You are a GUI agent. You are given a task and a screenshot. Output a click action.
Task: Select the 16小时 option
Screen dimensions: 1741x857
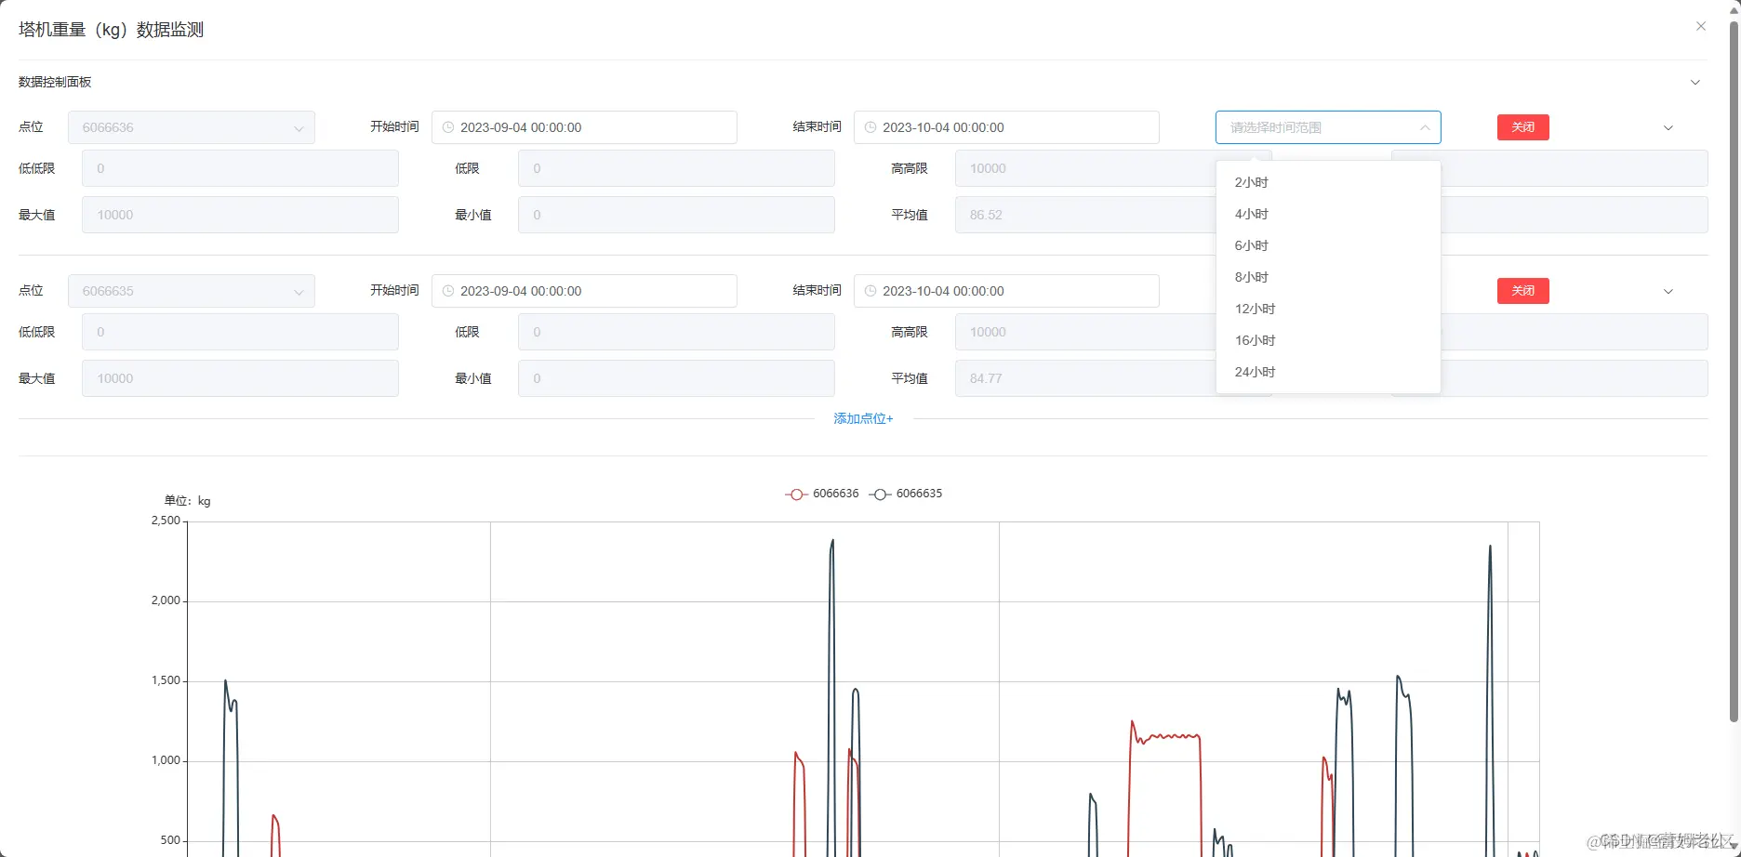1328,340
